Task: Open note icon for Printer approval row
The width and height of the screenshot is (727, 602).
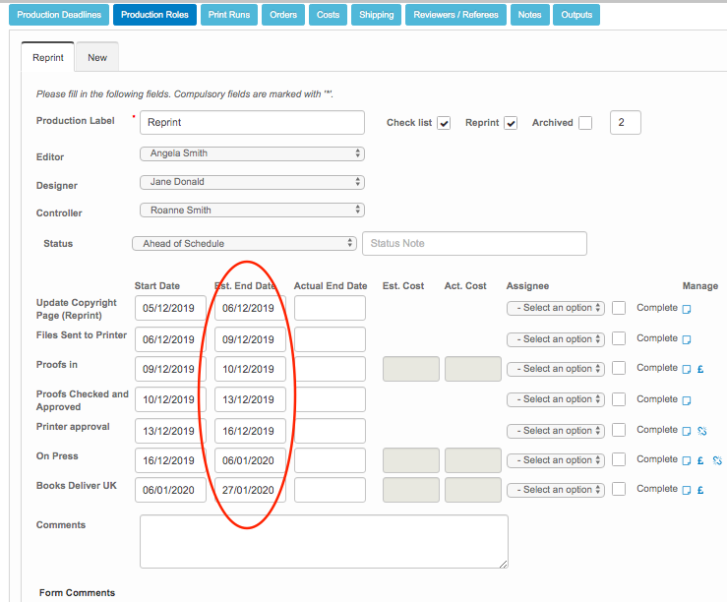Action: [687, 431]
